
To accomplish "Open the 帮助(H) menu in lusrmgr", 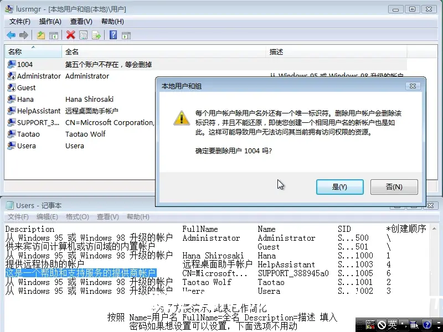I will click(112, 22).
